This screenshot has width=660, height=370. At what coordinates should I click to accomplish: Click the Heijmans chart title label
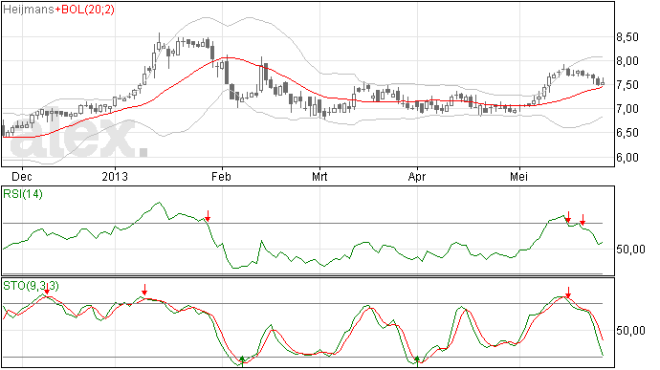28,10
